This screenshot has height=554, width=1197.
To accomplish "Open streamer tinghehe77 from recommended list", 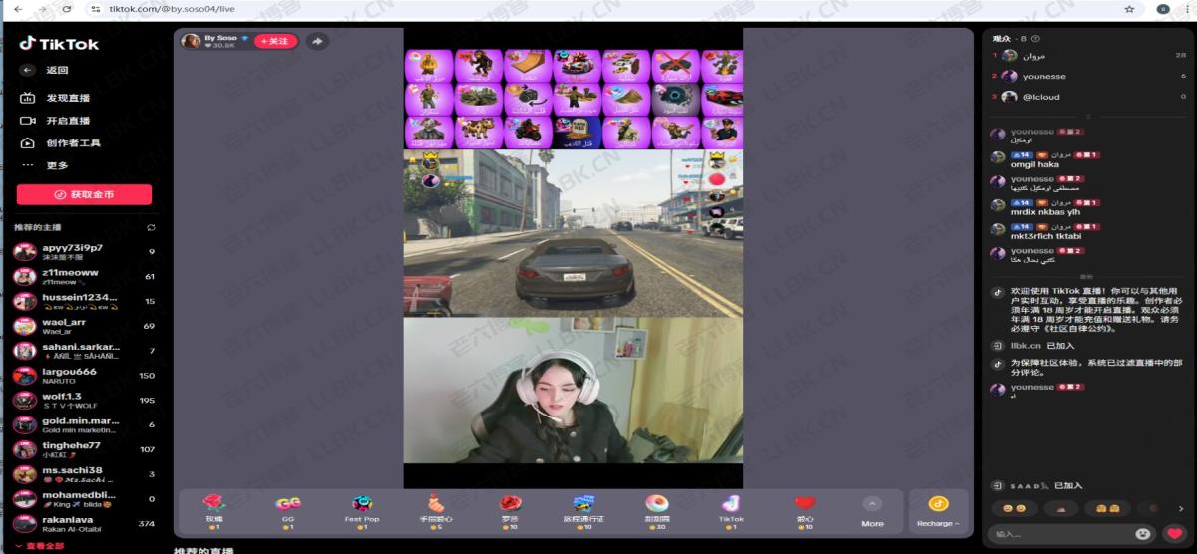I will [x=84, y=449].
